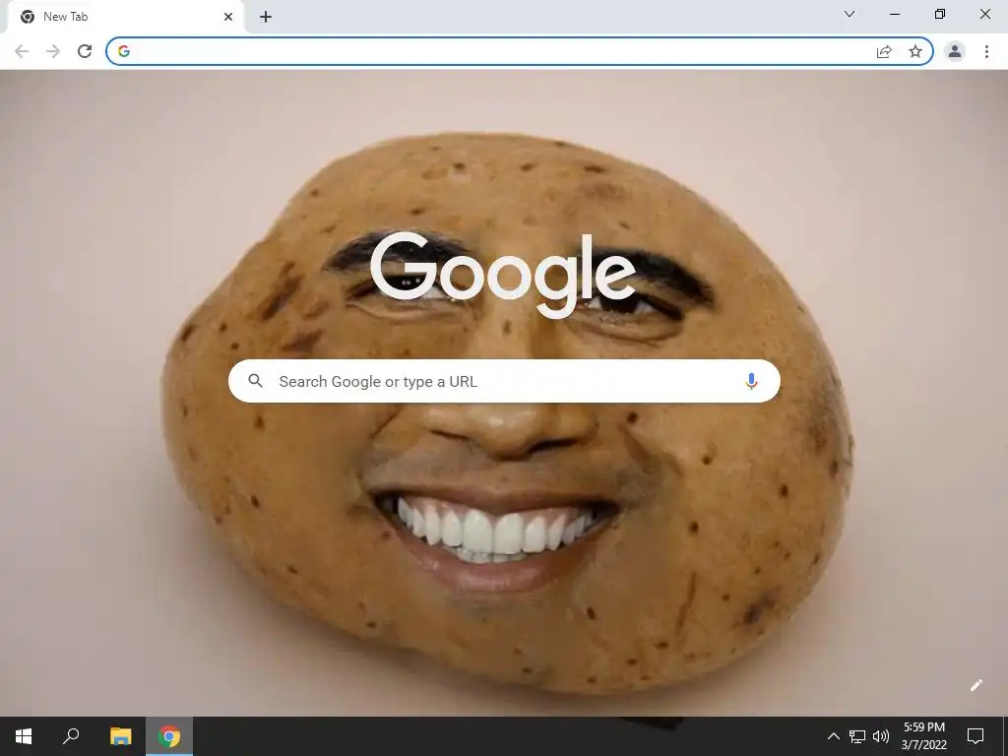Bookmark this tab with the star icon
The image size is (1008, 756).
tap(915, 51)
